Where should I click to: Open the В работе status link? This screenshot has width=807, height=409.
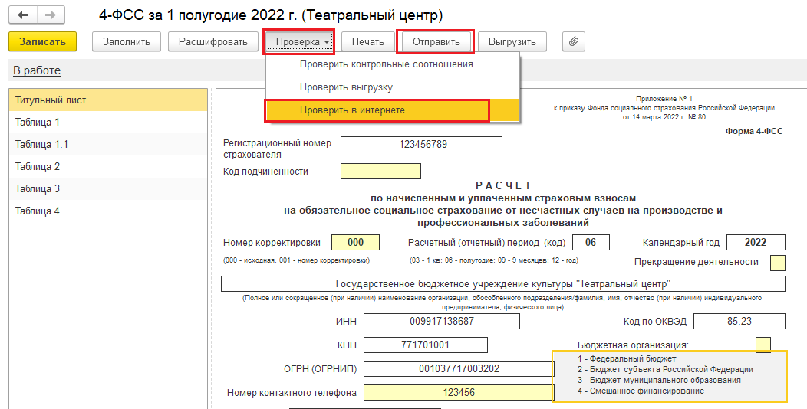[x=37, y=71]
